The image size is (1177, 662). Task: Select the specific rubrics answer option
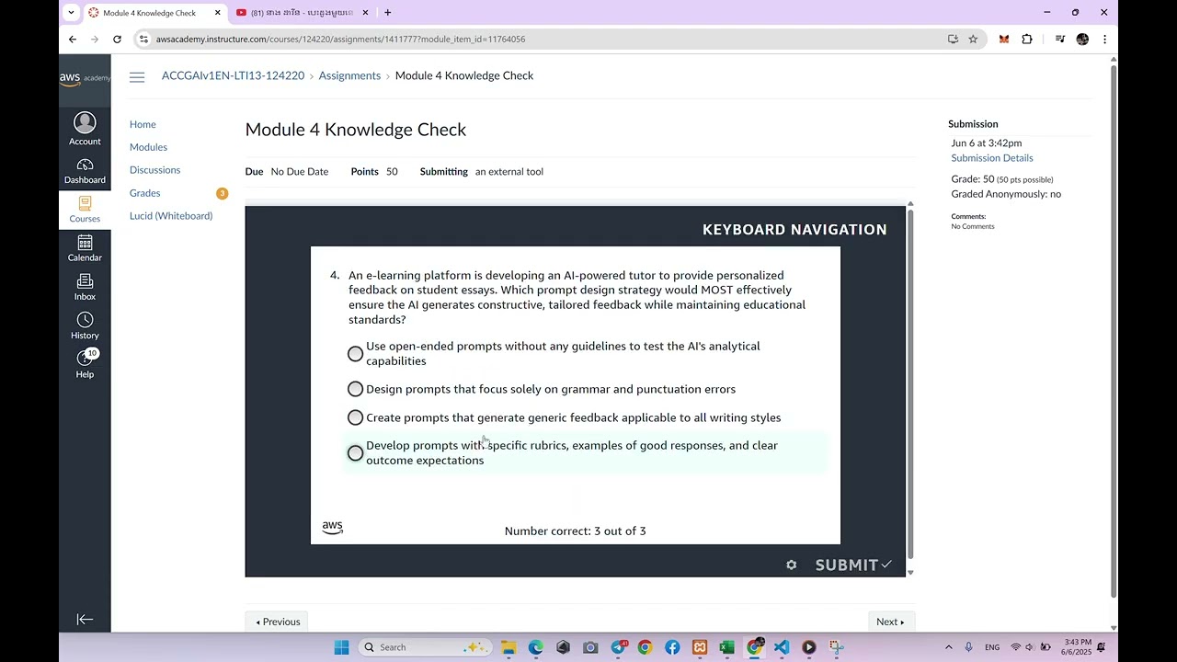(355, 453)
